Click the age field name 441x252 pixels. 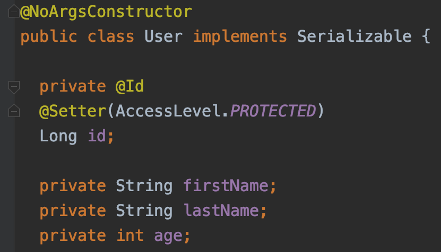(x=168, y=236)
